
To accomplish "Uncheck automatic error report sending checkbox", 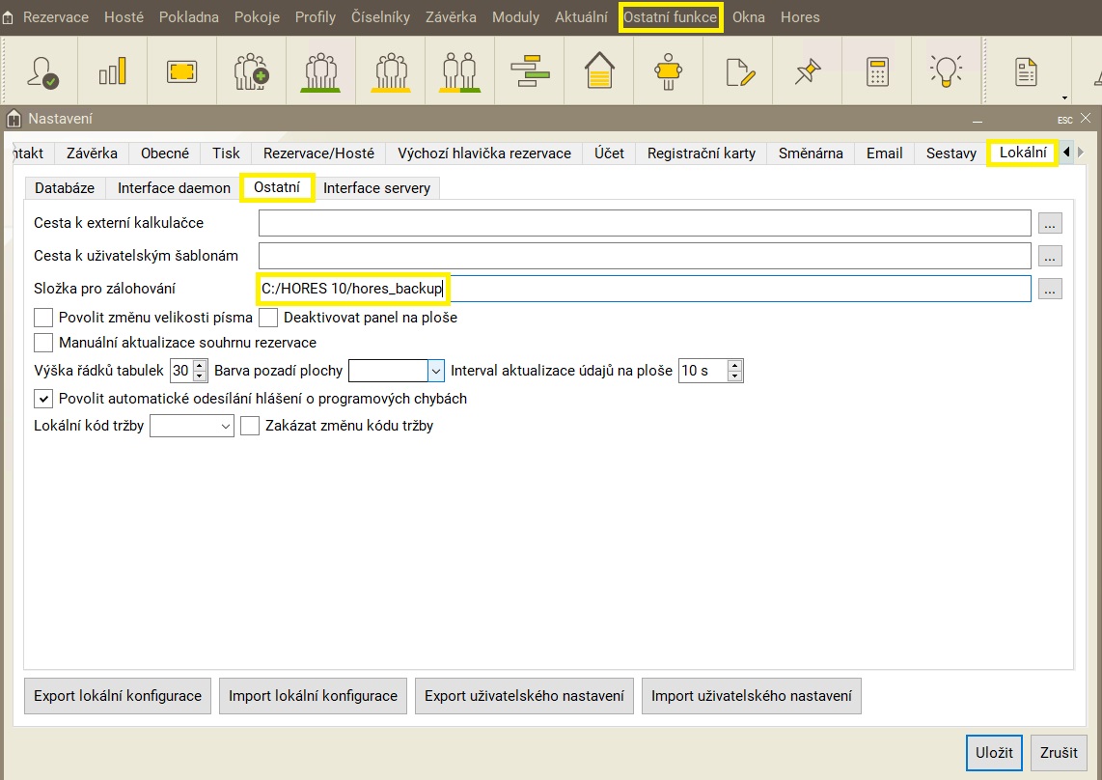I will click(x=43, y=399).
